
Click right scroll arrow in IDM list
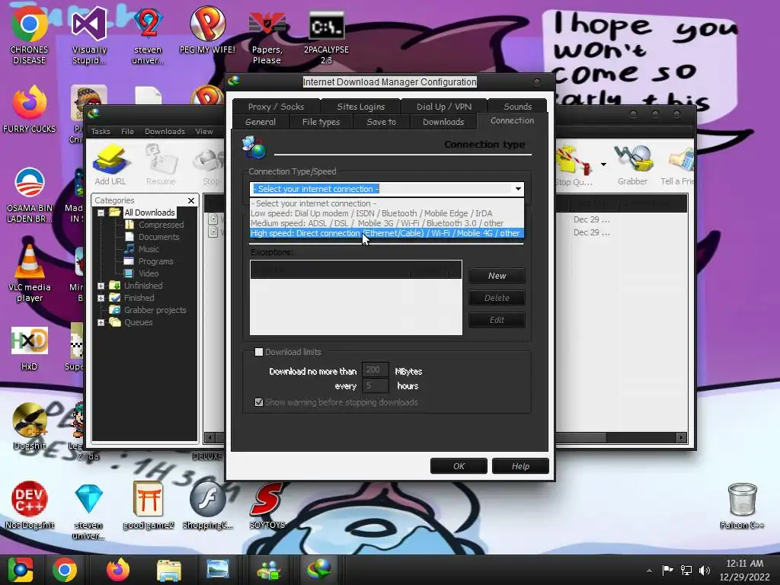tap(682, 438)
